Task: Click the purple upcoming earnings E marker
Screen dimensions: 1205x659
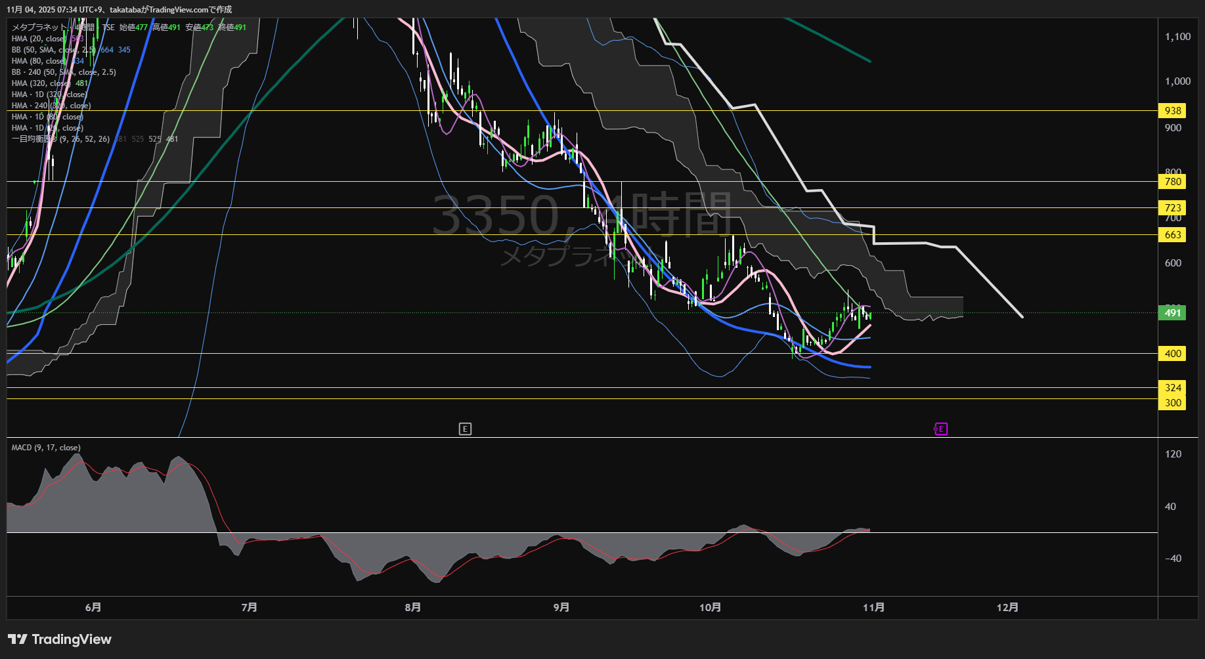Action: (940, 429)
